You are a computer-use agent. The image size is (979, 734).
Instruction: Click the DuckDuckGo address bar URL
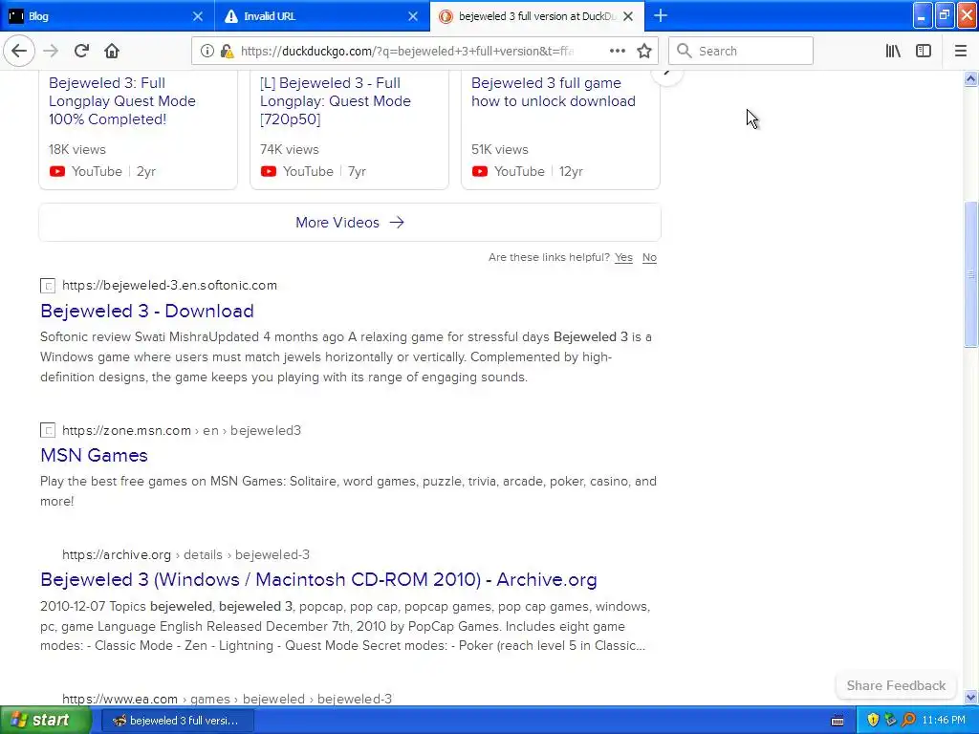pyautogui.click(x=407, y=51)
